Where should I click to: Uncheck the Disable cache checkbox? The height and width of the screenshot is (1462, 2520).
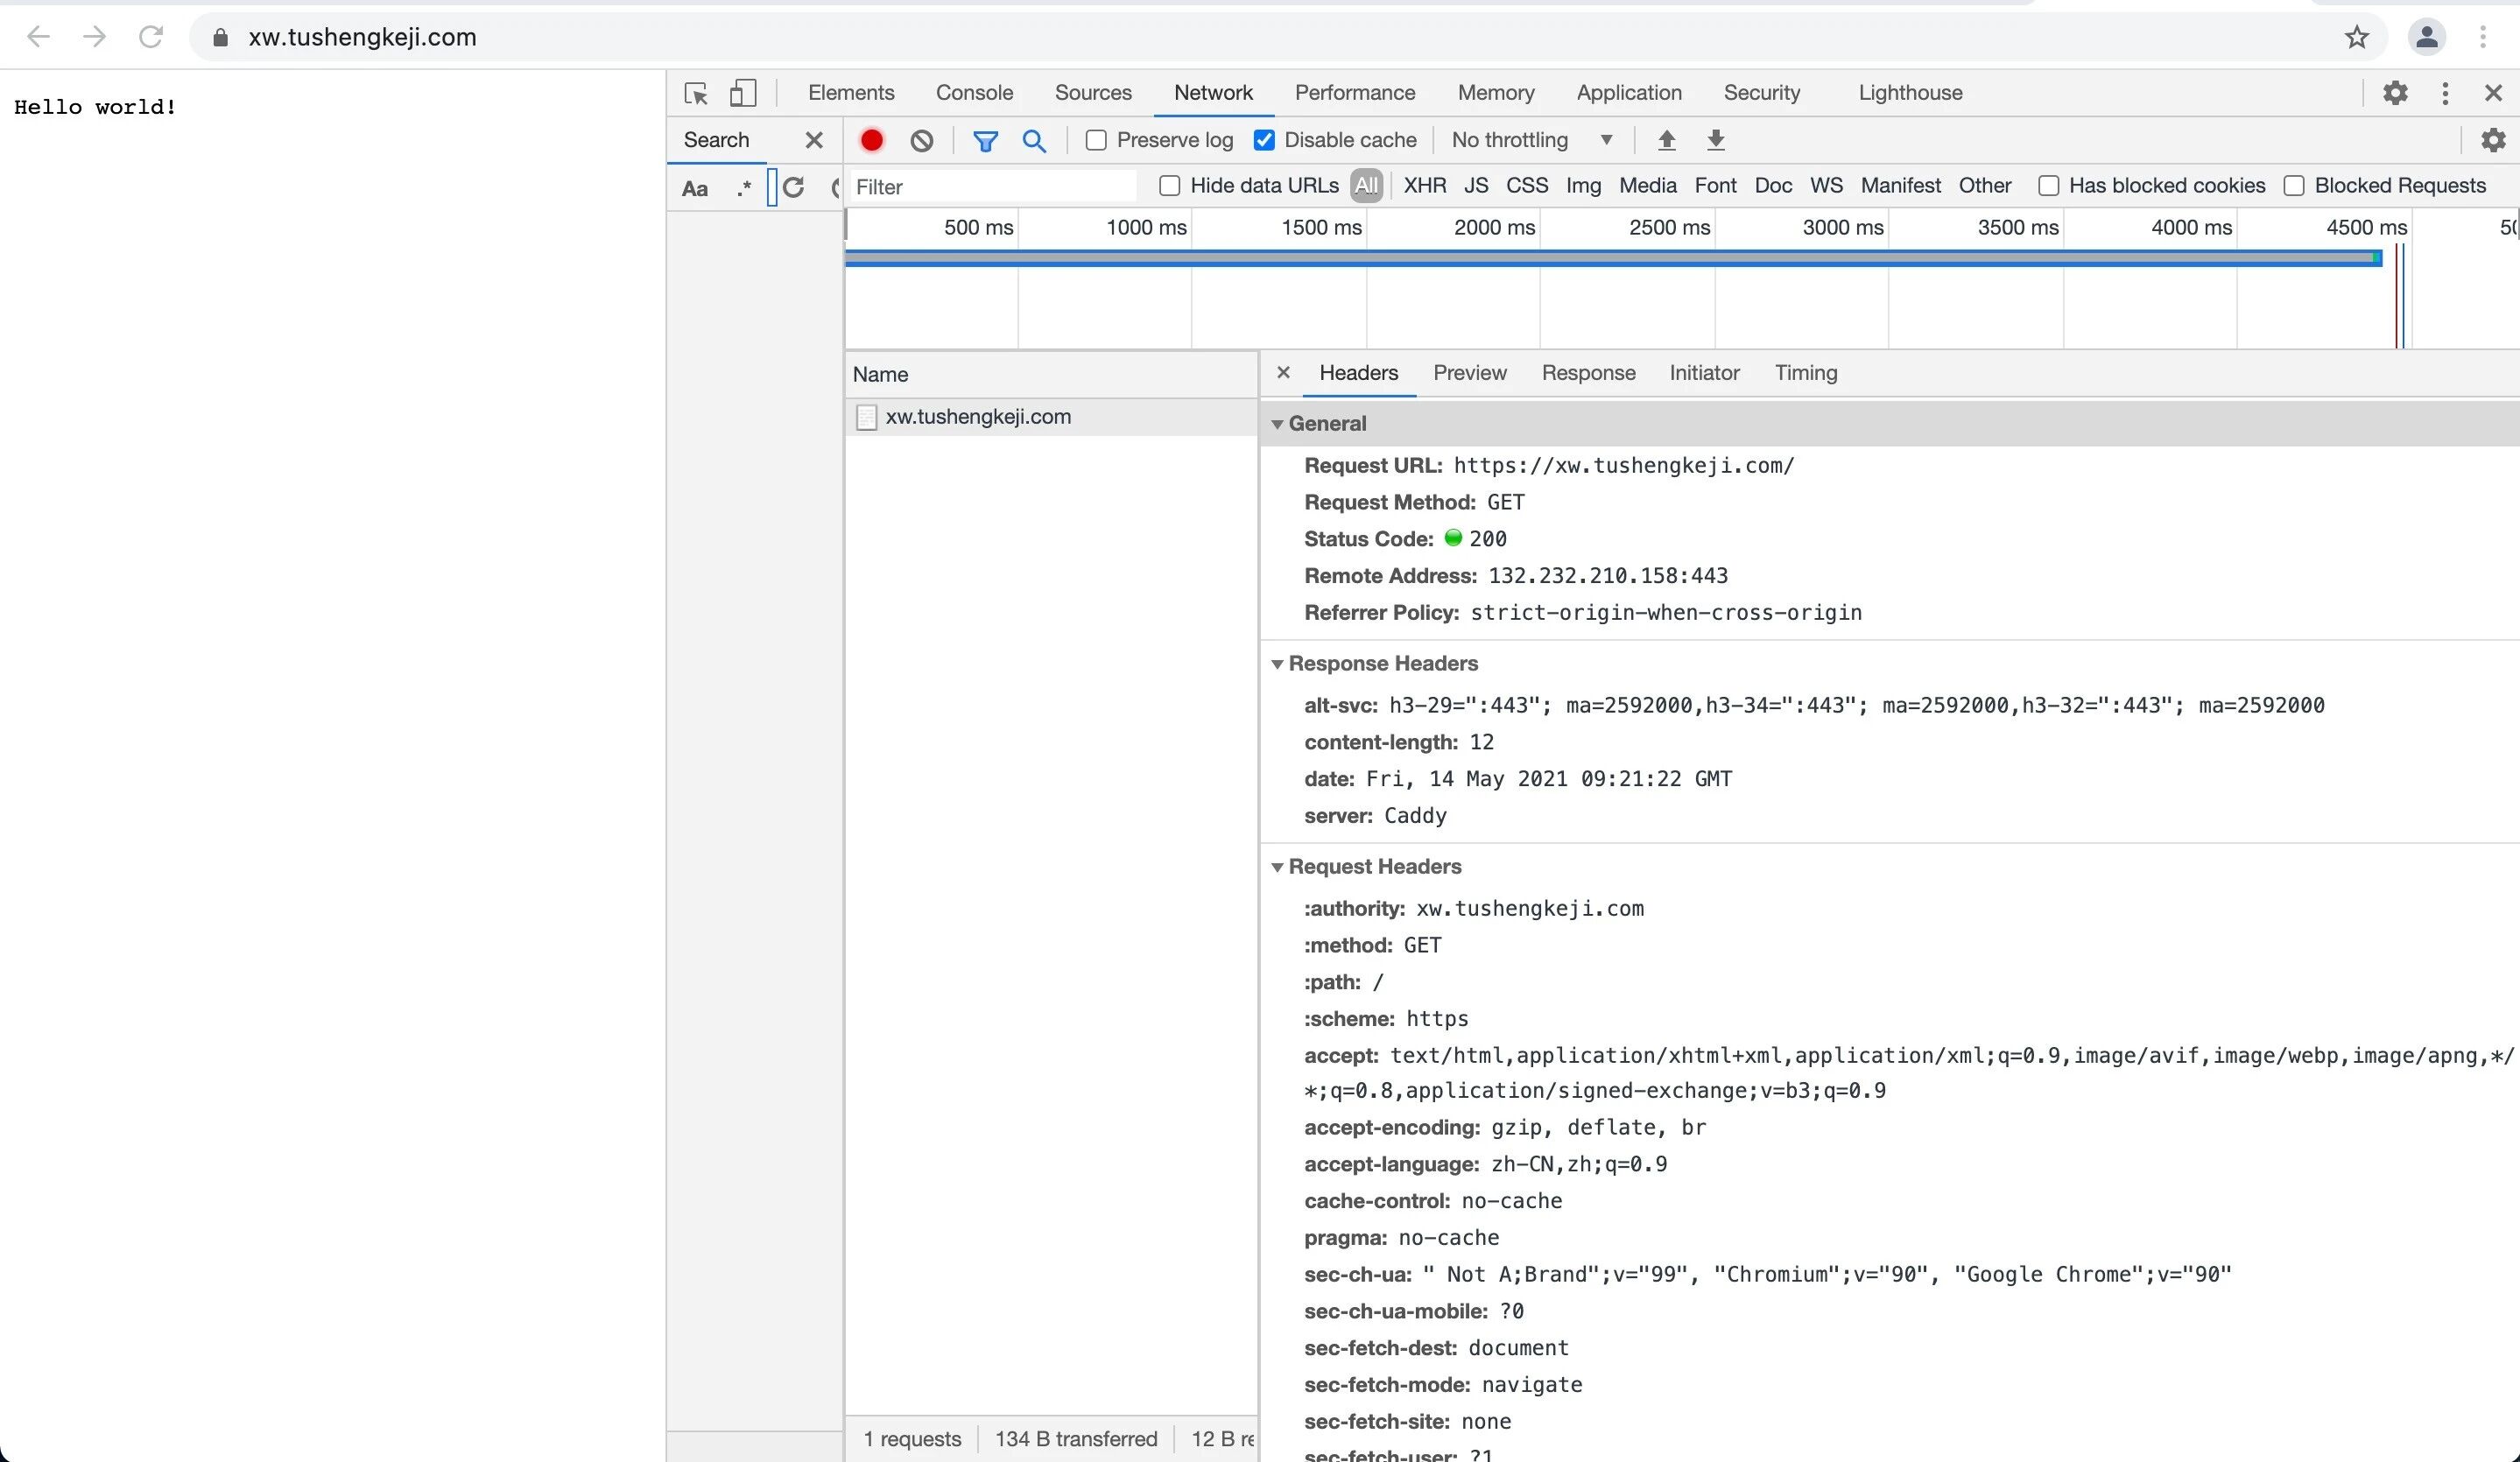1264,140
